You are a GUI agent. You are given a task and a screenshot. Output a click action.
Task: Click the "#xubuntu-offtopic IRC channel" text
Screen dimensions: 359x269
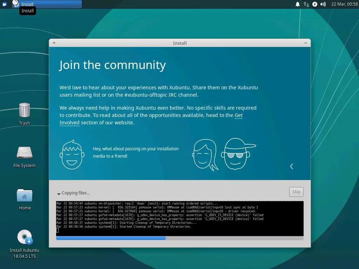[161, 95]
